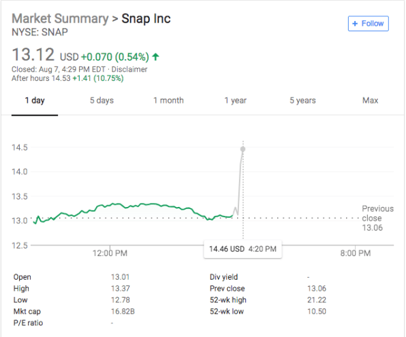Click the After hours 14.53 text
This screenshot has width=406, height=337.
point(41,78)
